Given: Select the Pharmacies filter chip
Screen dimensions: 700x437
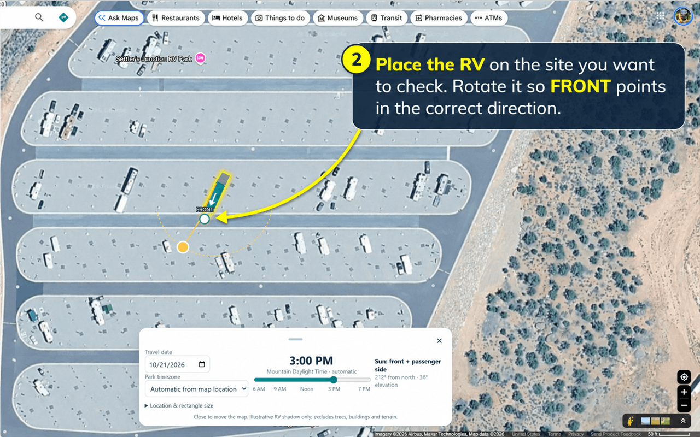Looking at the screenshot, I should (x=439, y=18).
